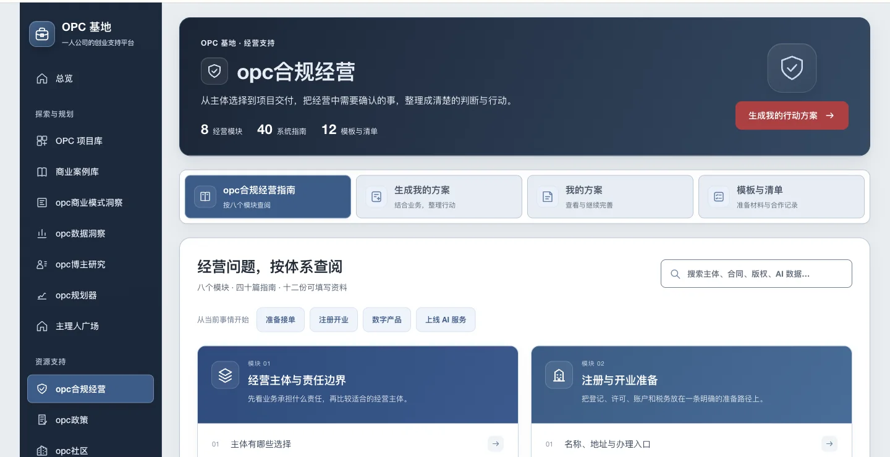Screen dimensions: 890x457
Task: Open opc商业模式洞察 sidebar item
Action: click(x=90, y=203)
